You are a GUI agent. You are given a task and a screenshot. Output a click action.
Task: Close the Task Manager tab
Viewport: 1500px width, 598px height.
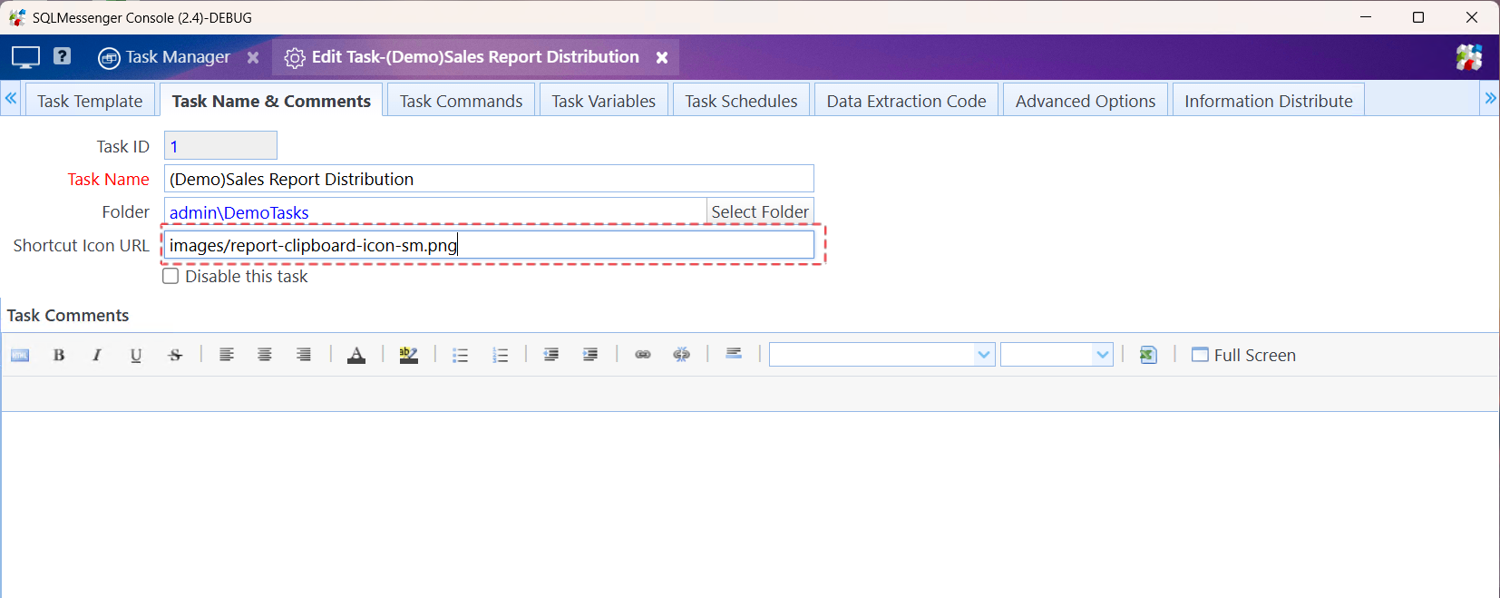253,57
